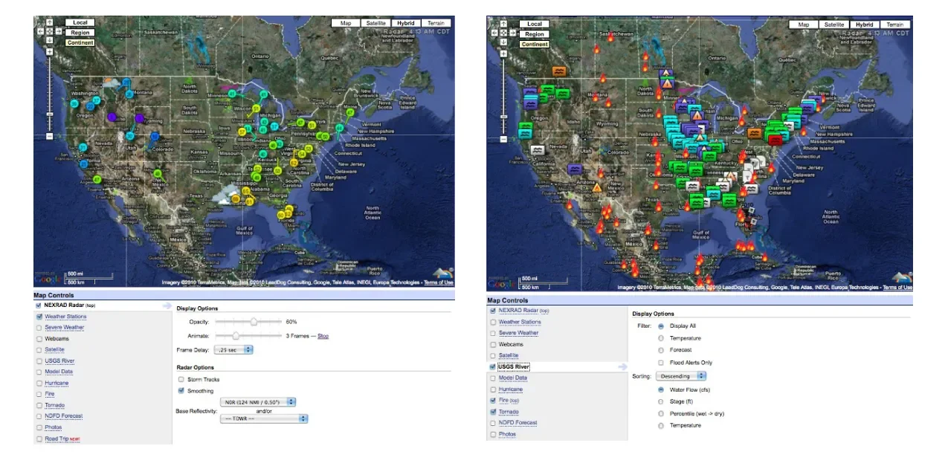Enable Storm Tracks radar option

pos(181,380)
